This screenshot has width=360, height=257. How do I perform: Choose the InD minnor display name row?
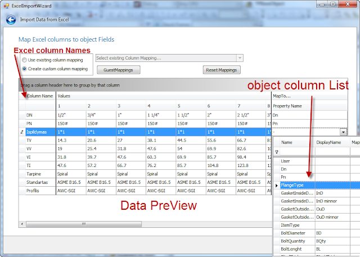[x=332, y=201]
